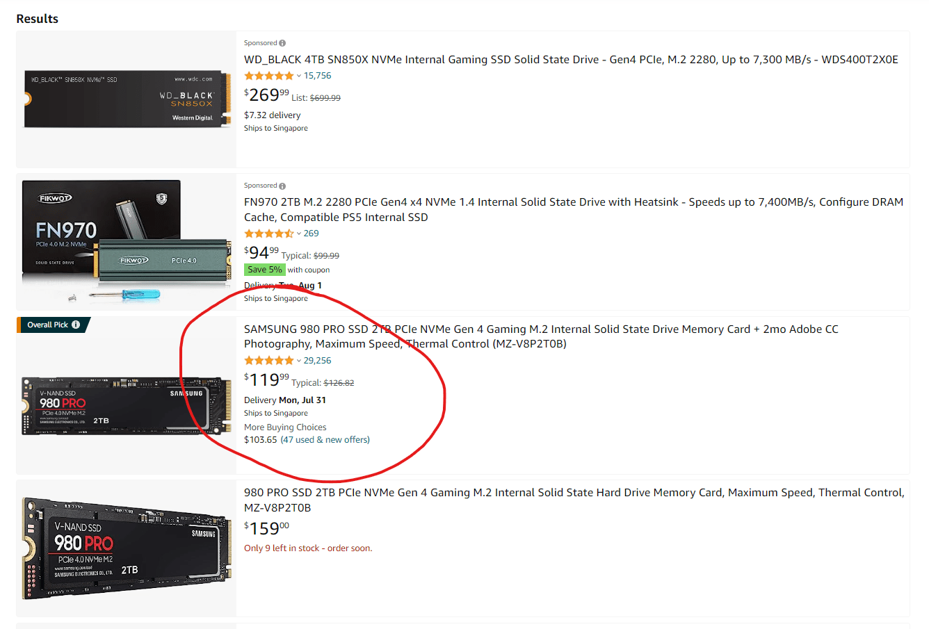Click the bottom 980 PRO drive thumbnail
This screenshot has height=629, width=929.
125,548
